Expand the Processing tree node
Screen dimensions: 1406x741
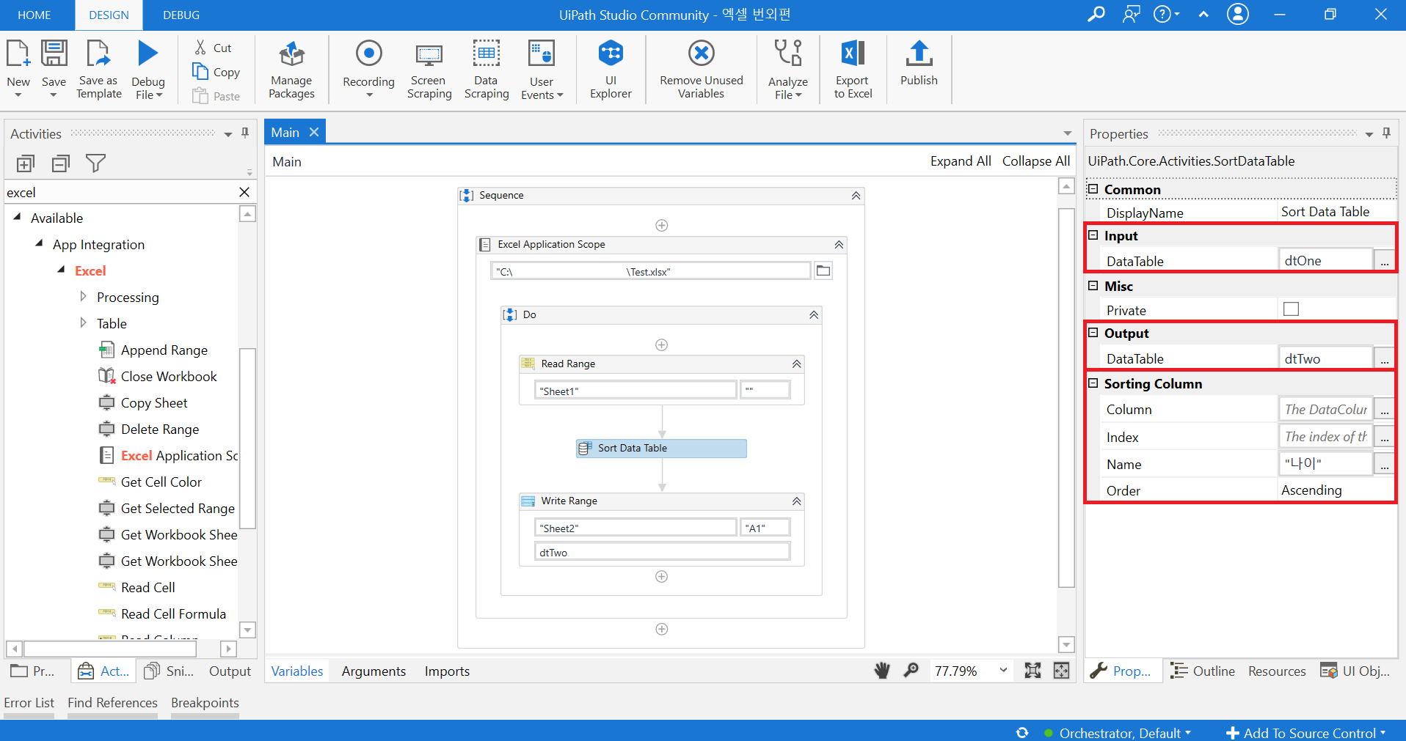click(83, 297)
